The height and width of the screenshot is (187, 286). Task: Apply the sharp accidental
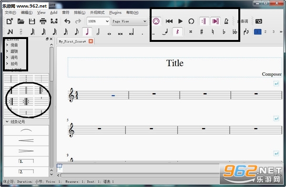tap(202, 32)
